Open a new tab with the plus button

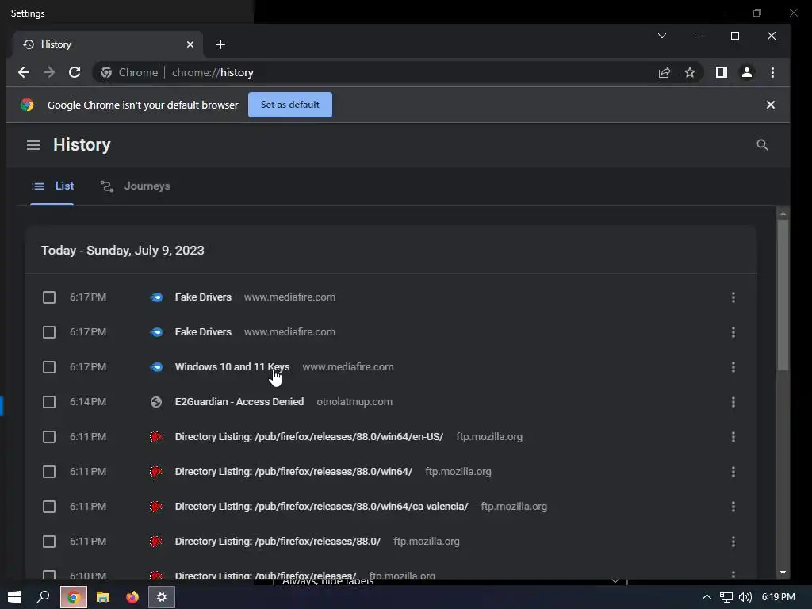click(220, 44)
